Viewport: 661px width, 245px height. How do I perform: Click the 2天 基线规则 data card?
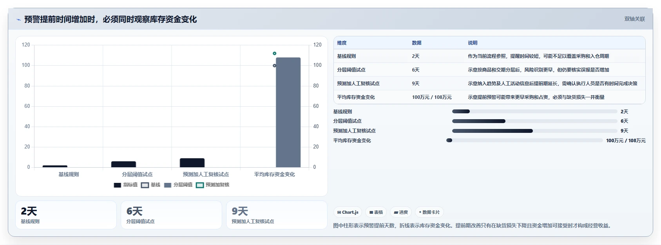66,215
